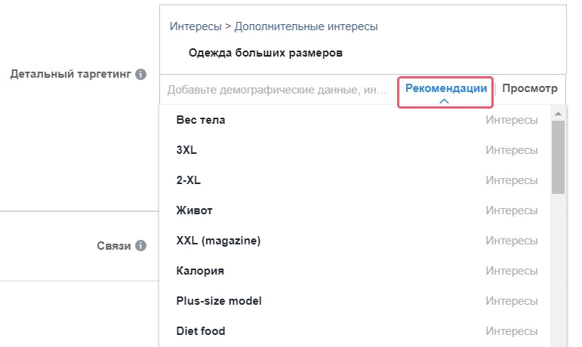Select Вес тела interest suggestion

[x=357, y=120]
